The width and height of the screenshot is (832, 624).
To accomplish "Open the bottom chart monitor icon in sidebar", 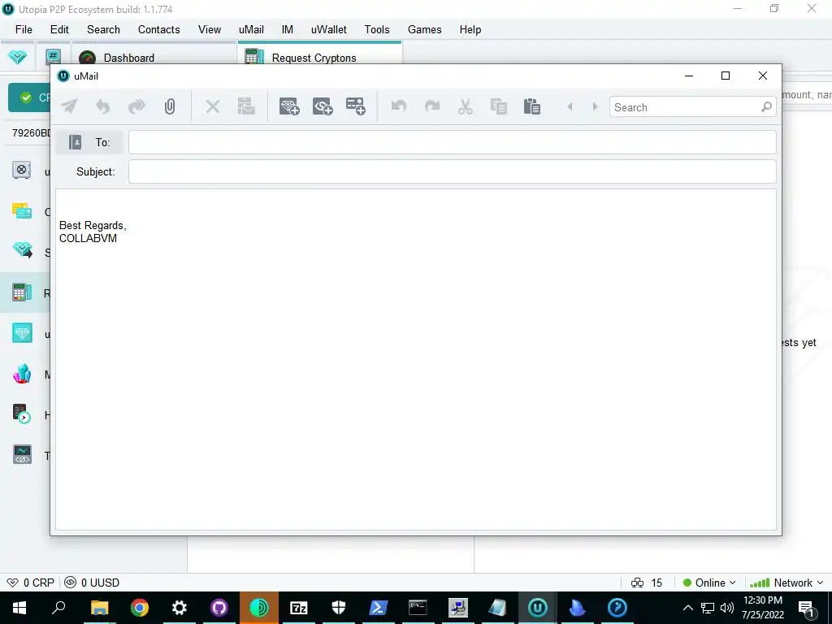I will (22, 455).
